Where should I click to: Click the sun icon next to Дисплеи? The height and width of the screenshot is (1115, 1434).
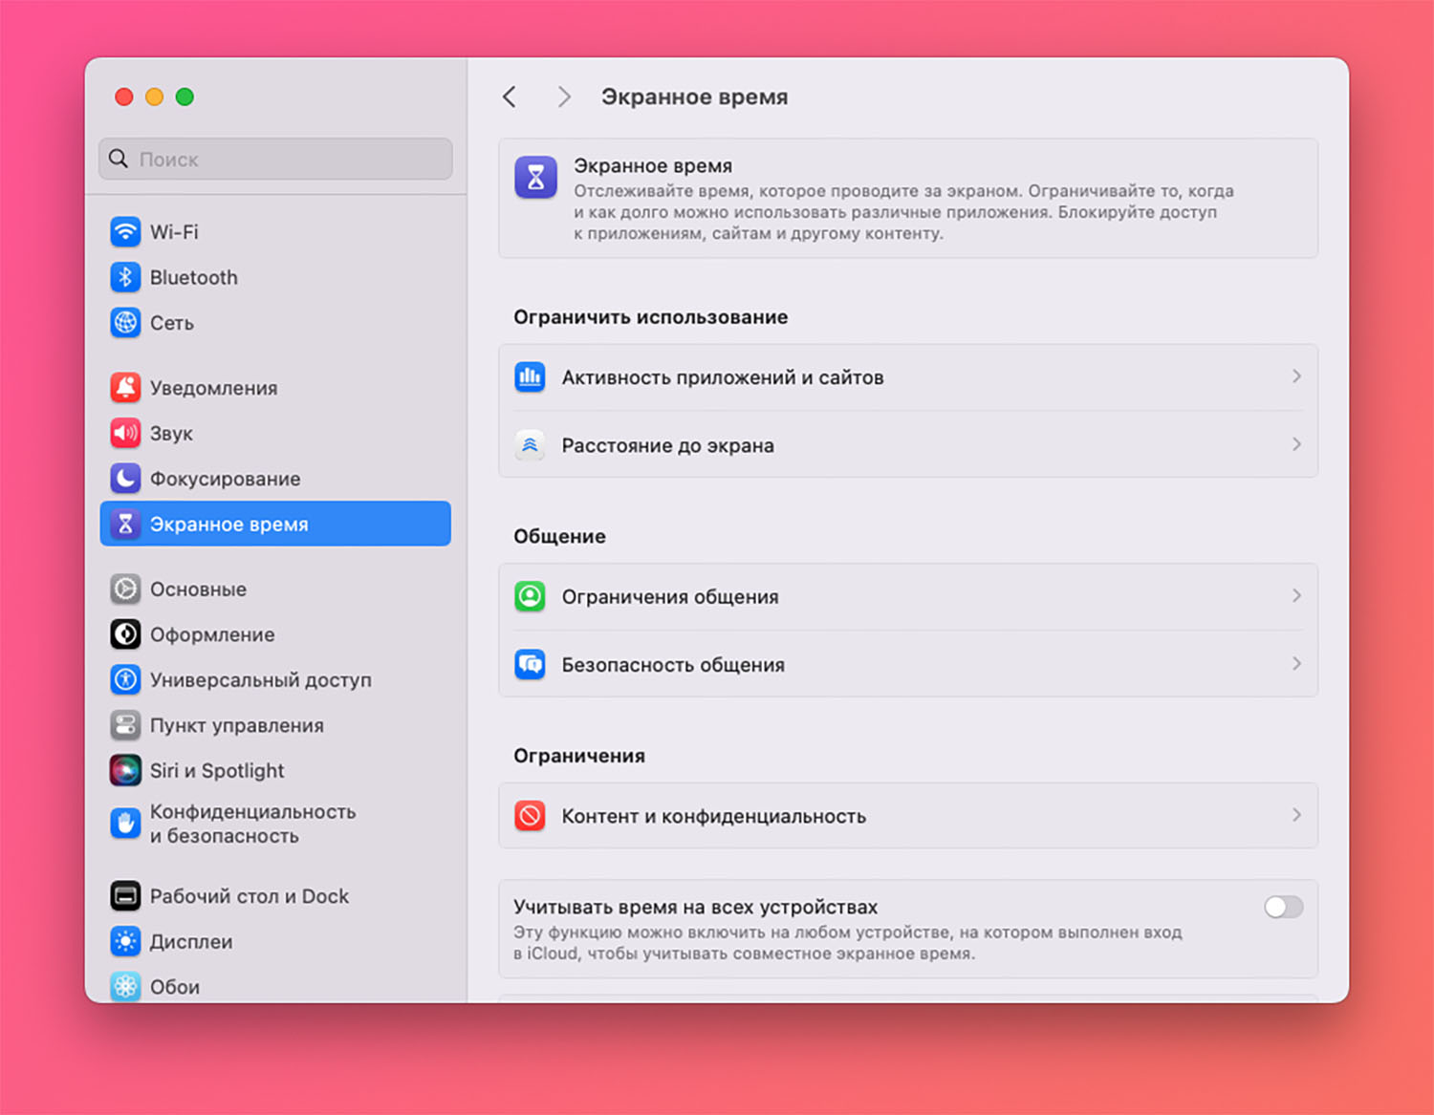(x=125, y=941)
